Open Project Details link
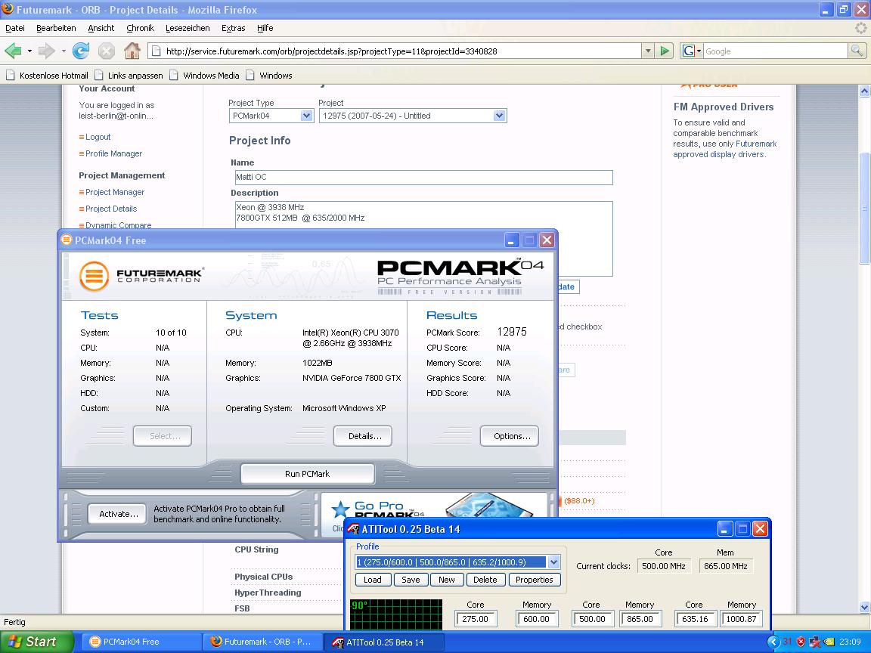871x653 pixels. [x=111, y=209]
